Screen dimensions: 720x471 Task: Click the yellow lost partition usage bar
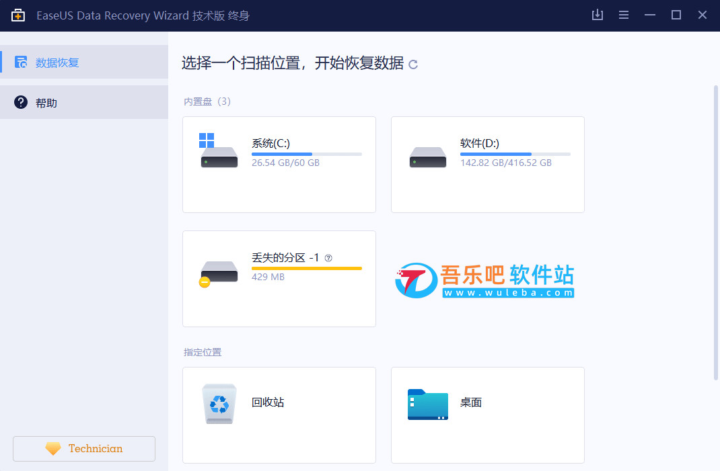coord(307,268)
